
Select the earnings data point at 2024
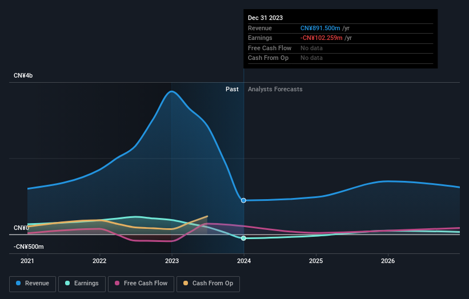click(243, 238)
